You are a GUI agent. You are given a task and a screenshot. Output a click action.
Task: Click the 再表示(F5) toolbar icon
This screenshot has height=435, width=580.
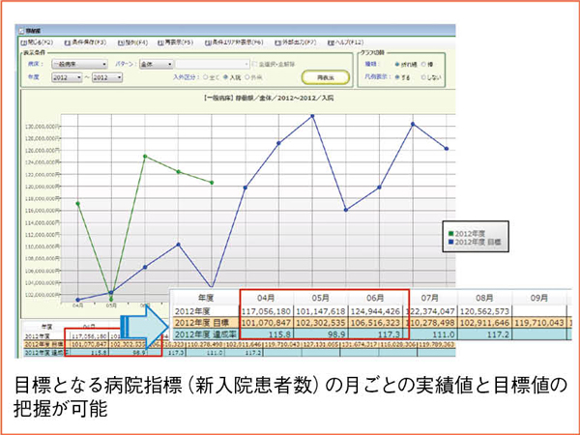pos(168,43)
